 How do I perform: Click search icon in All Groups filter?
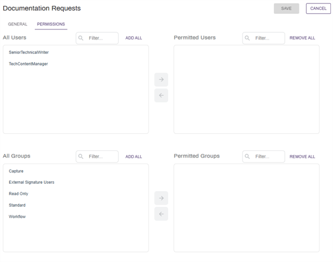pos(81,156)
